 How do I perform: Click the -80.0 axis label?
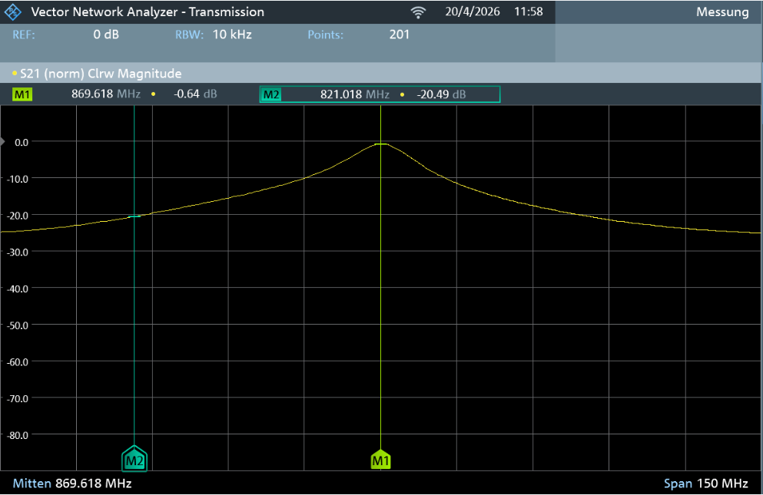coord(18,435)
